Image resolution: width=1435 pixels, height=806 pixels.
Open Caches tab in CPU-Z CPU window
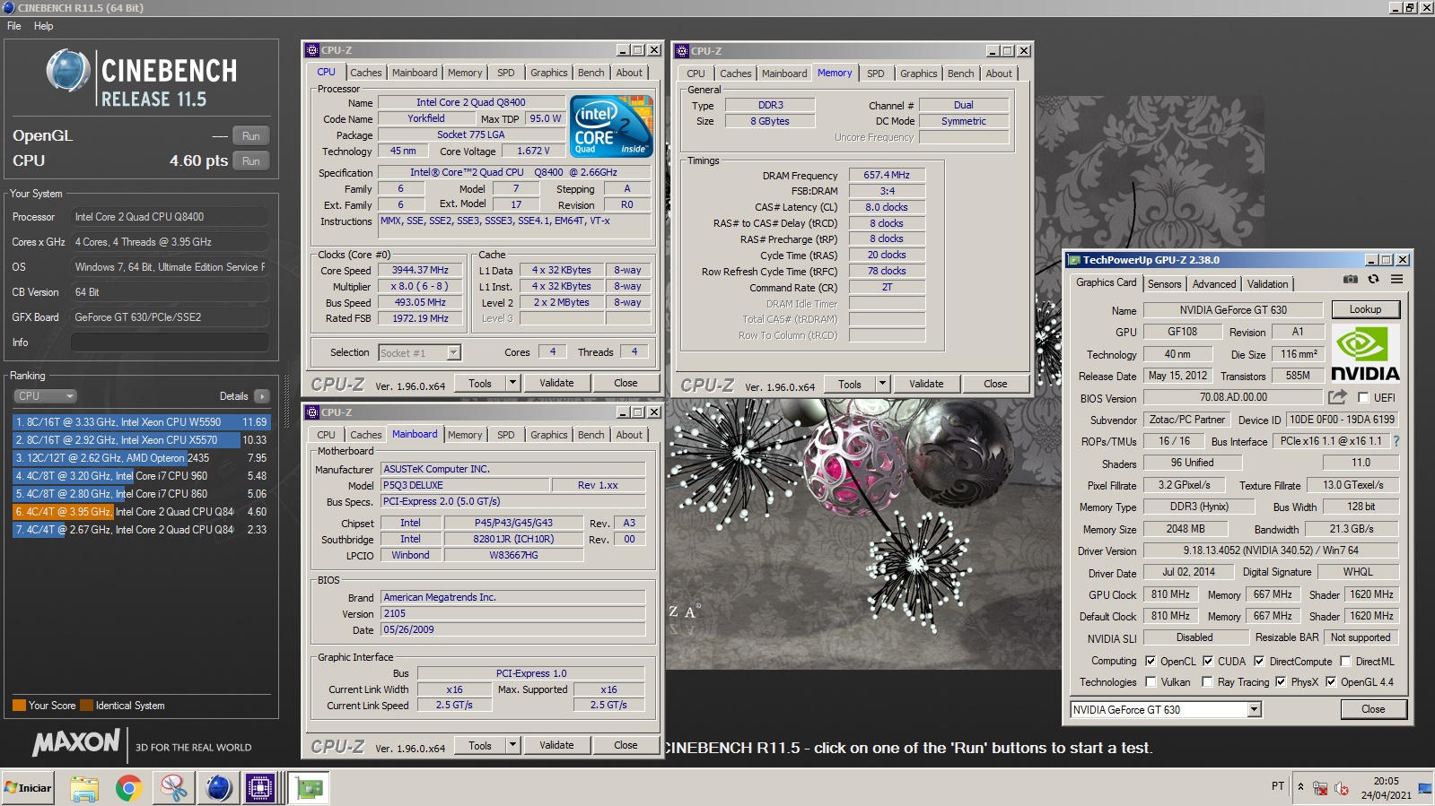(365, 74)
